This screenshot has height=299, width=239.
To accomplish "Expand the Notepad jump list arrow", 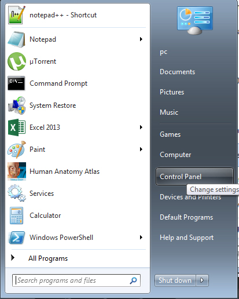I will pos(141,39).
